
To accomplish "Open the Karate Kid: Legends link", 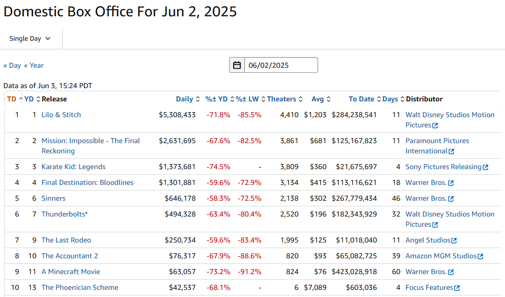I will point(73,167).
